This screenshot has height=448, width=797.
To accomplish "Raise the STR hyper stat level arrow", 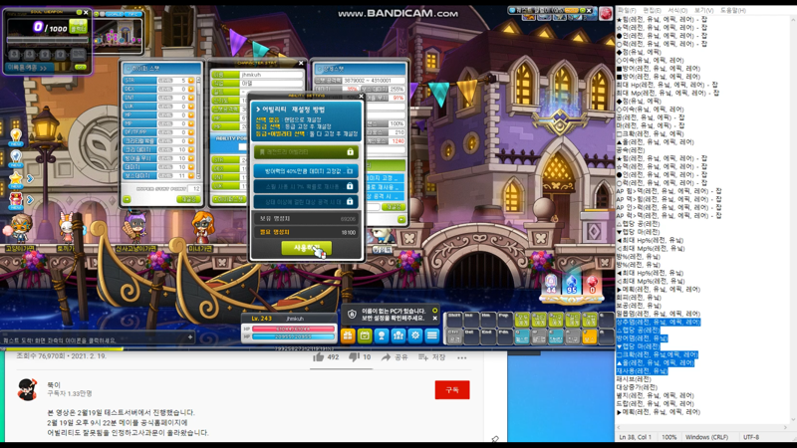I will [x=191, y=81].
